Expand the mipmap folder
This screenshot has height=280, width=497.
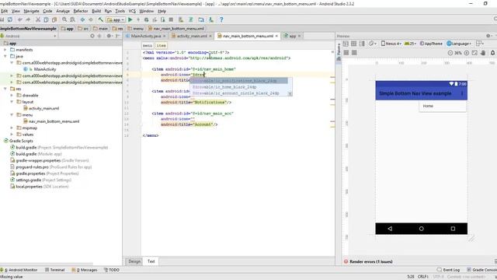click(x=12, y=128)
